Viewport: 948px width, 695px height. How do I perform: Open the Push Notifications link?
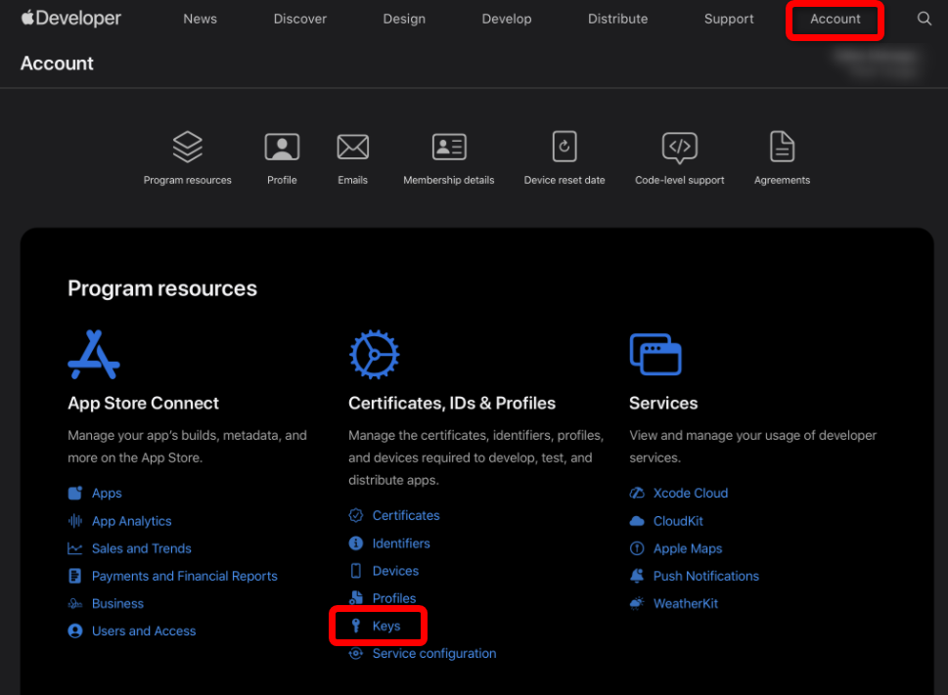pos(706,576)
